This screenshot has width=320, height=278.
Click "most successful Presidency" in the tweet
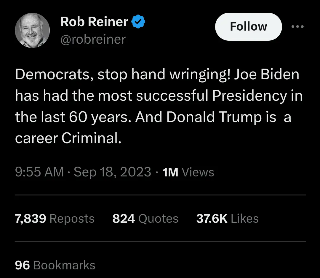tap(193, 96)
